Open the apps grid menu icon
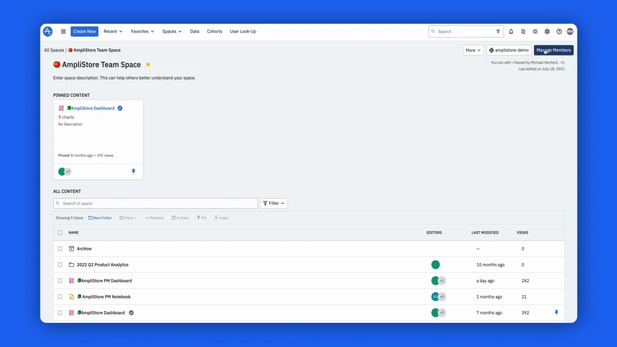Image resolution: width=617 pixels, height=347 pixels. [x=63, y=31]
